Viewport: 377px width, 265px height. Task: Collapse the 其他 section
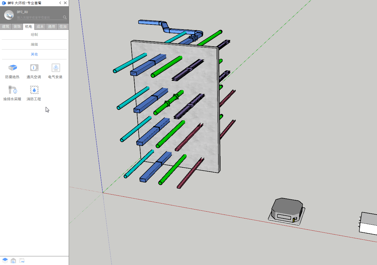(34, 54)
